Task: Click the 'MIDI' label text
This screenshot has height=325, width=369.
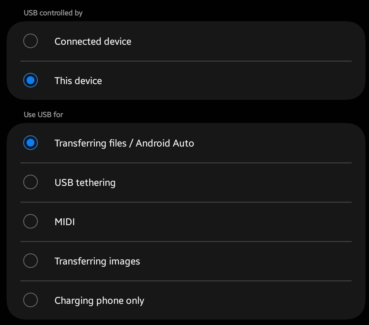Action: point(65,222)
